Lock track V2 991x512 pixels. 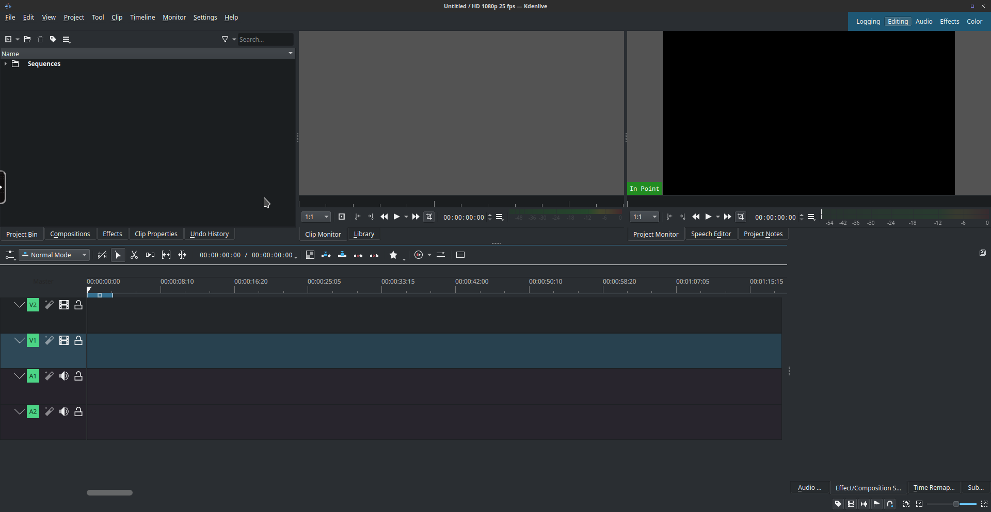[78, 305]
